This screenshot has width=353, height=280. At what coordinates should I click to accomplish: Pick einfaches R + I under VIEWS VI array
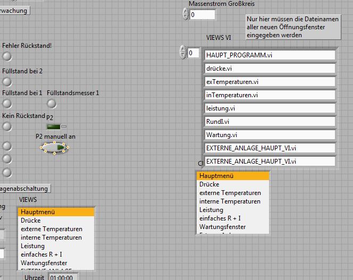(233, 218)
